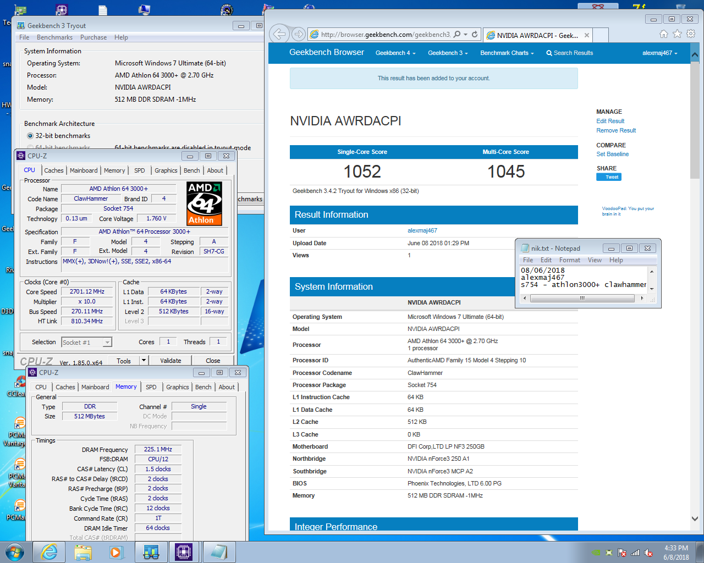This screenshot has height=563, width=704.
Task: Switch to Mainboard tab in upper CPU-Z
Action: pyautogui.click(x=84, y=170)
